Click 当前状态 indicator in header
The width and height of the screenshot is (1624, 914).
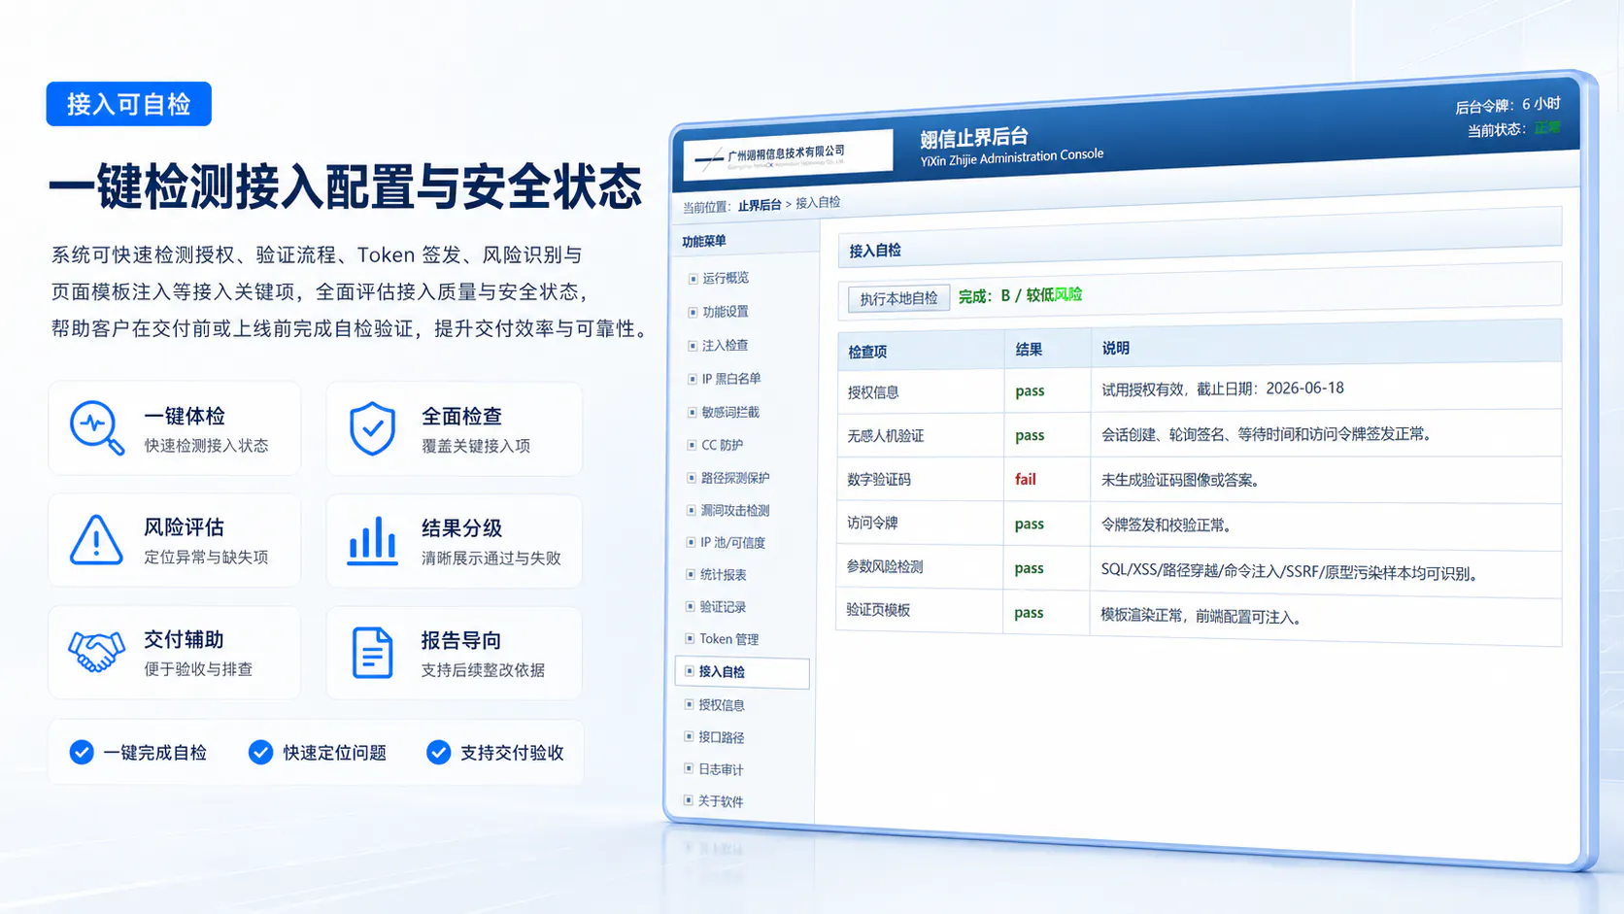[1513, 129]
